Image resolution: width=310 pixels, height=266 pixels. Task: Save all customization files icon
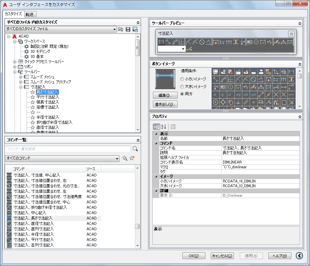point(128,29)
